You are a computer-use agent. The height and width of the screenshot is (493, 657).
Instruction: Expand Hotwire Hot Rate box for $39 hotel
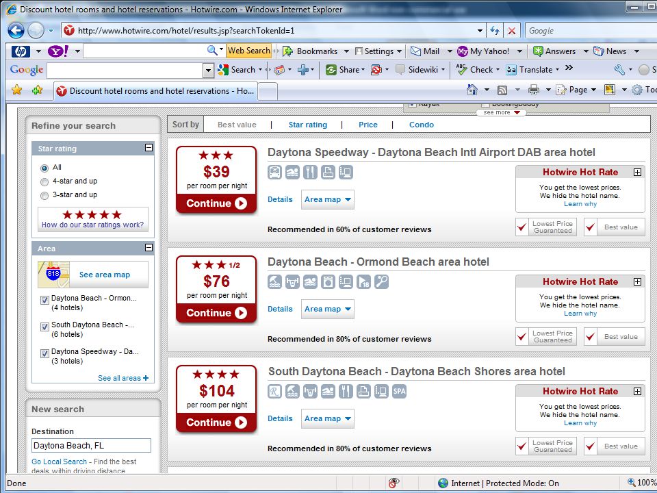click(637, 173)
